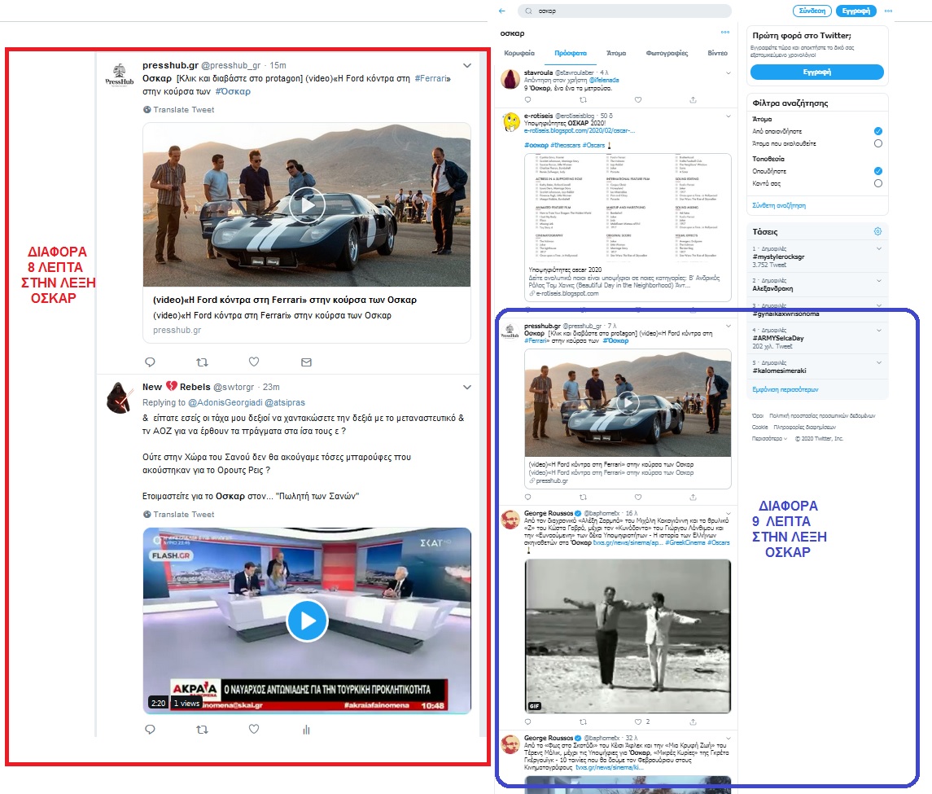The image size is (932, 794).
Task: Translate the left panel presshub.gr tweet
Action: 178,109
